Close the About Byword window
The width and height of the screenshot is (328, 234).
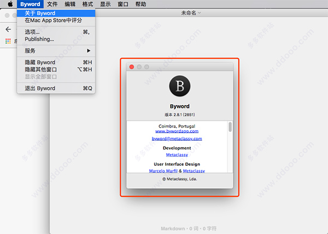click(x=132, y=67)
